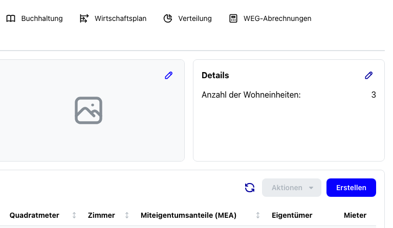The height and width of the screenshot is (228, 393).
Task: Click the Wirtschaftsplan chart icon
Action: point(84,18)
